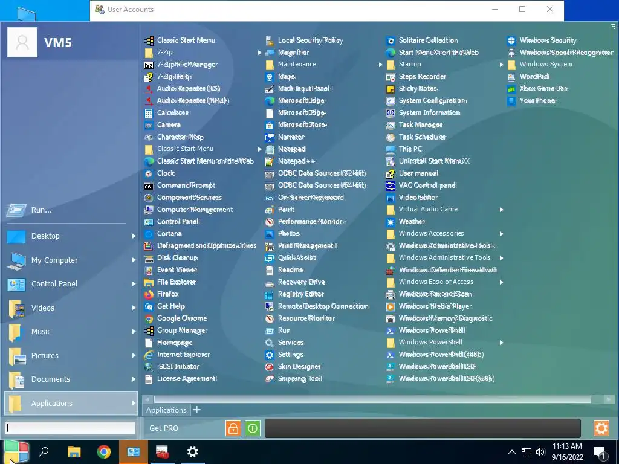Open Snipping Tool
The height and width of the screenshot is (464, 619).
tap(293, 379)
